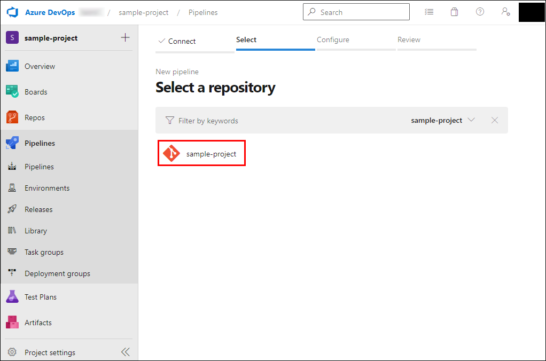Select the sample-project repository

(201, 153)
